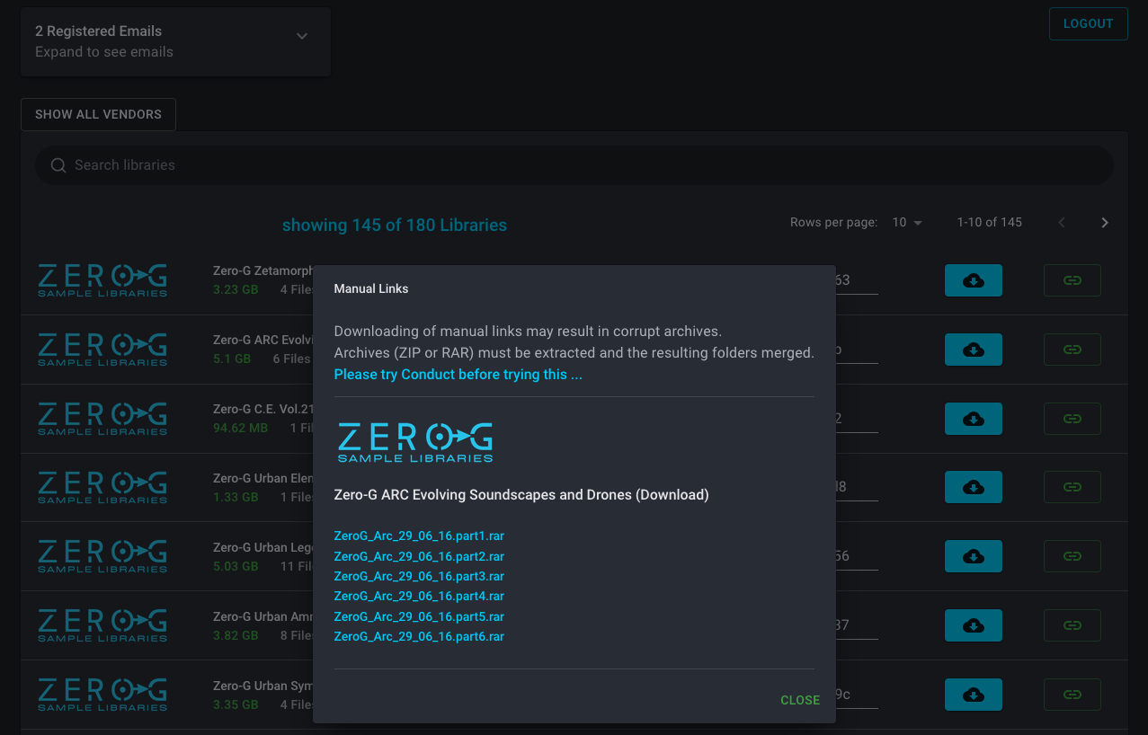Screen dimensions: 1148x735
Task: Click the Zero-G logo in the dialog
Action: 414,443
